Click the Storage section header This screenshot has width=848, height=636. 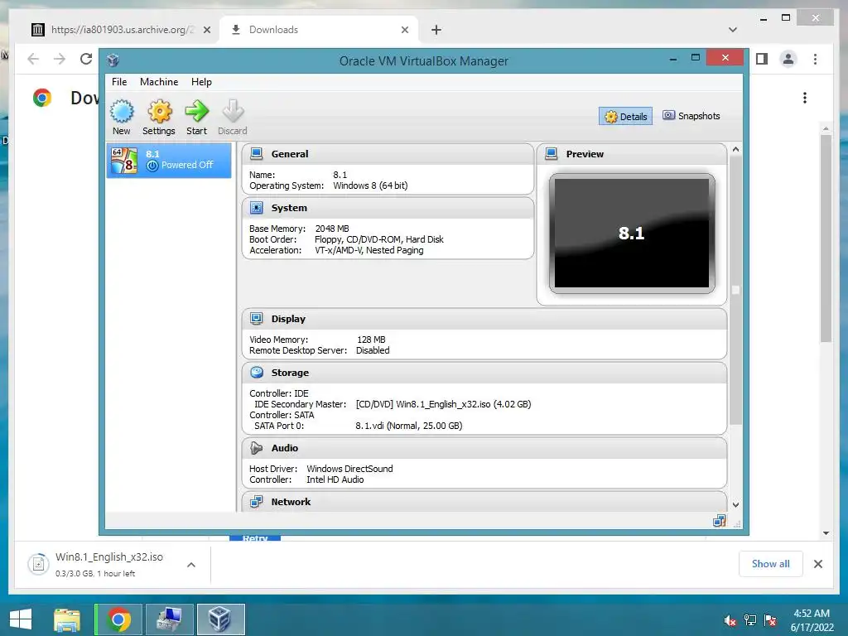coord(484,373)
